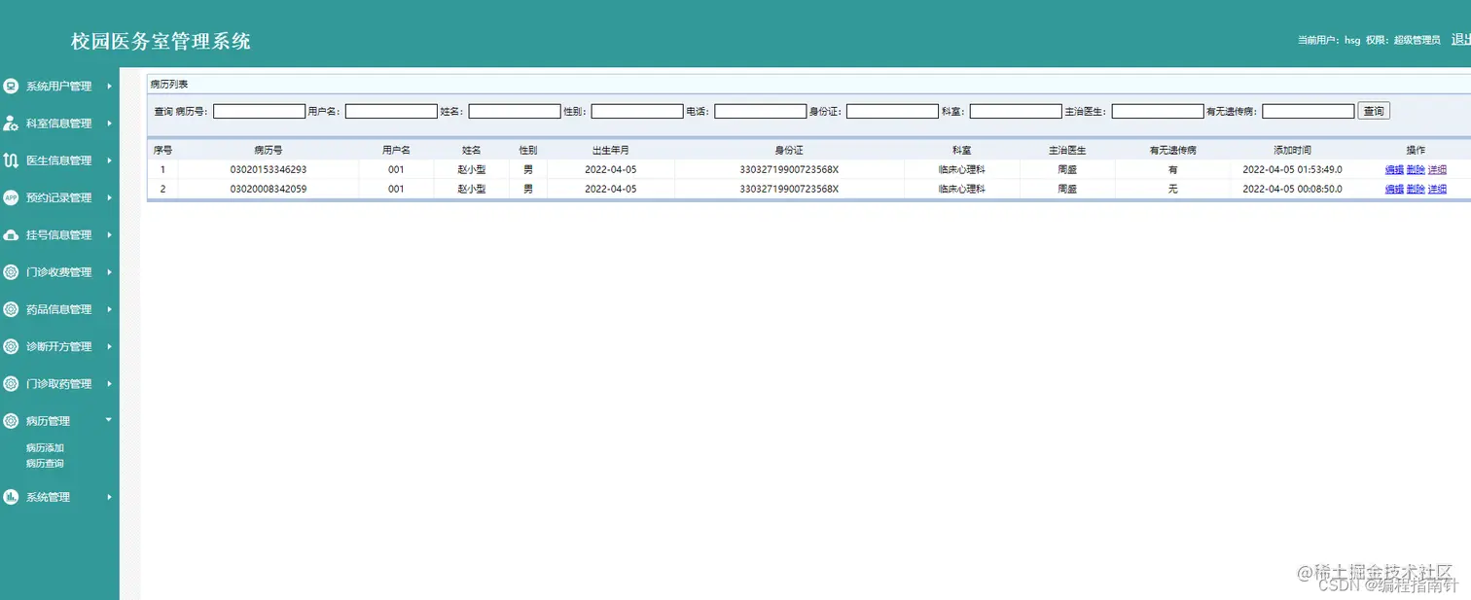Open the 挂号信息管理 menu
Image resolution: width=1471 pixels, height=600 pixels.
pos(58,235)
